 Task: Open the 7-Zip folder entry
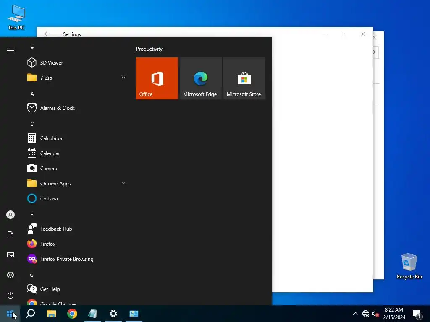(77, 78)
